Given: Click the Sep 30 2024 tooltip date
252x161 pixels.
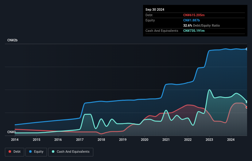Looking at the screenshot, I should pyautogui.click(x=155, y=9).
